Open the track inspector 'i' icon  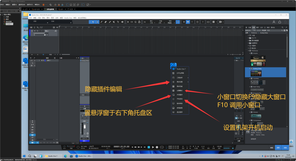pos(34,27)
